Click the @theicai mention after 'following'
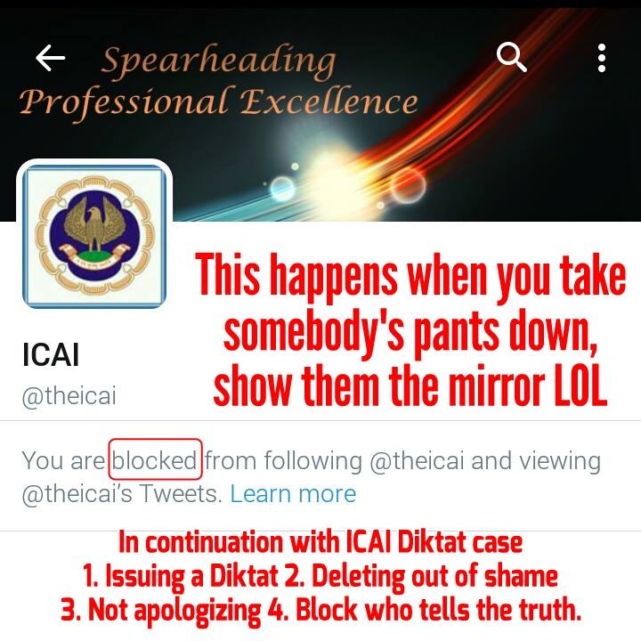The width and height of the screenshot is (641, 641). (x=417, y=461)
